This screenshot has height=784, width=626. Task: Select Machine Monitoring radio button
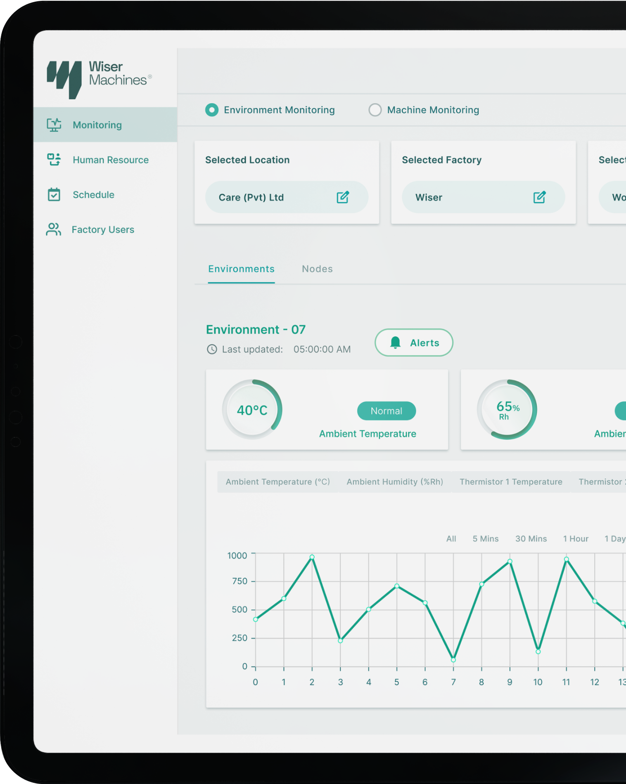coord(375,110)
